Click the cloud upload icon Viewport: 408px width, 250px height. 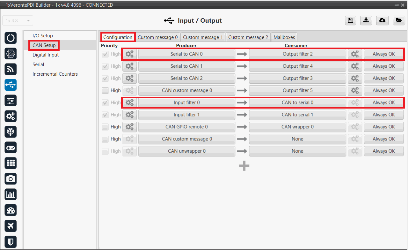tap(382, 20)
